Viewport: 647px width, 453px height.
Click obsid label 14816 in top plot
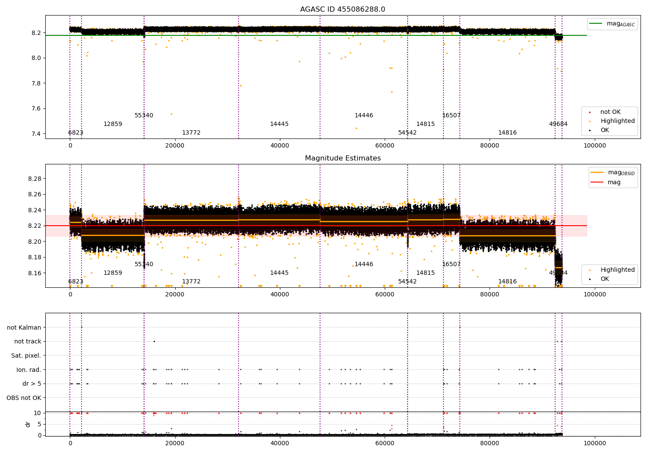[507, 133]
